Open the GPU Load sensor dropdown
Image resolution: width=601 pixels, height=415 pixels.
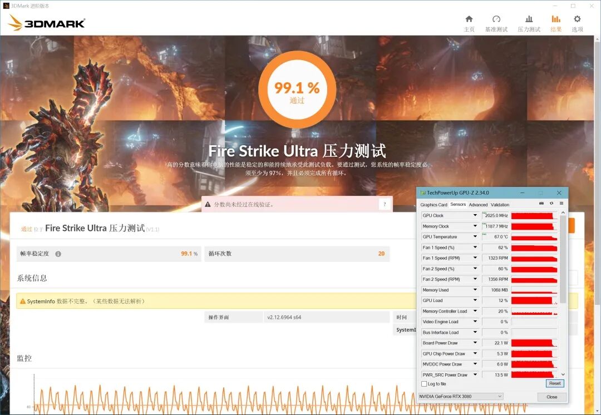pyautogui.click(x=475, y=300)
